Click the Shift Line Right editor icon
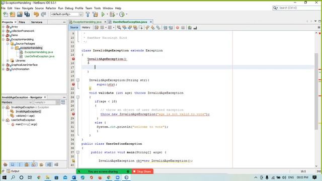 tap(171, 28)
